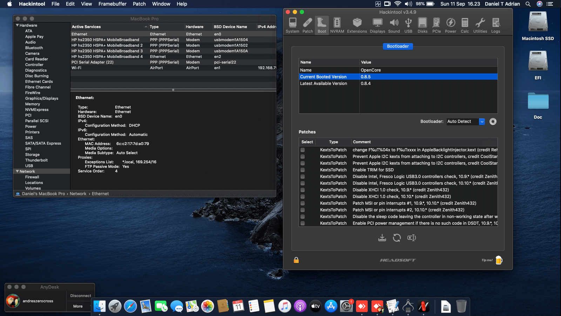Select the Wi-Fi row in Active Services
Image resolution: width=561 pixels, height=316 pixels.
click(x=173, y=68)
